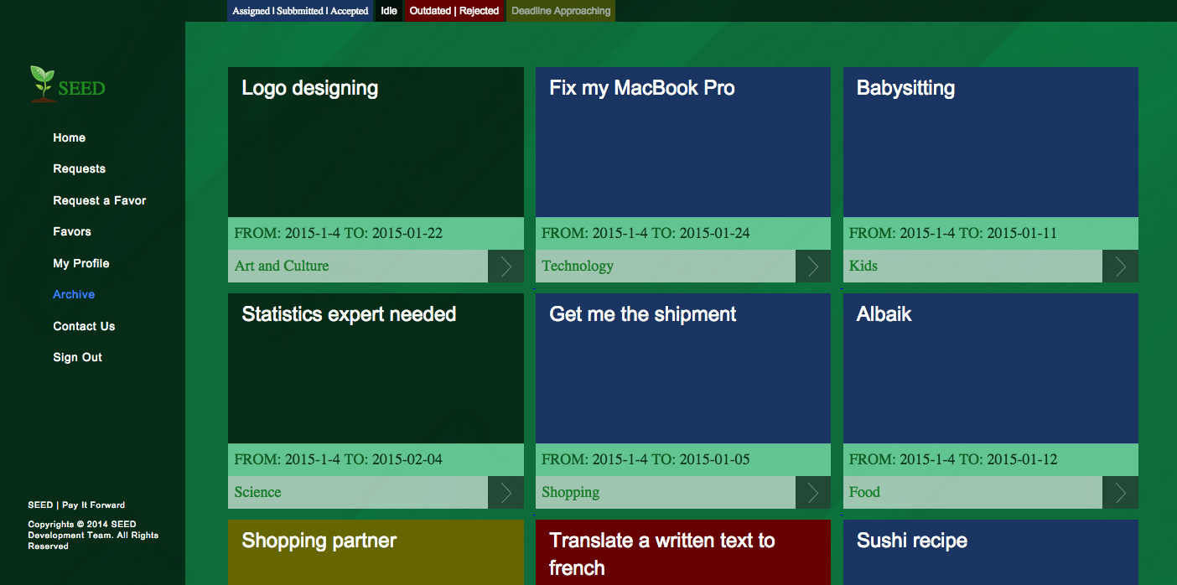Click the Idle status legend
Viewport: 1177px width, 585px height.
pyautogui.click(x=389, y=11)
